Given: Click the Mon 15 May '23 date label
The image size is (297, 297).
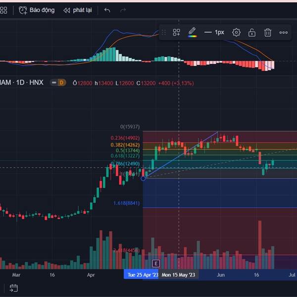Looking at the screenshot, I should [x=178, y=275].
